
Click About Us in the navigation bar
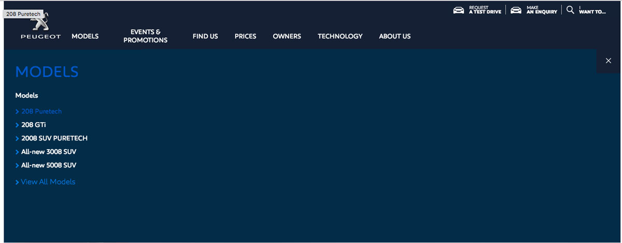394,36
